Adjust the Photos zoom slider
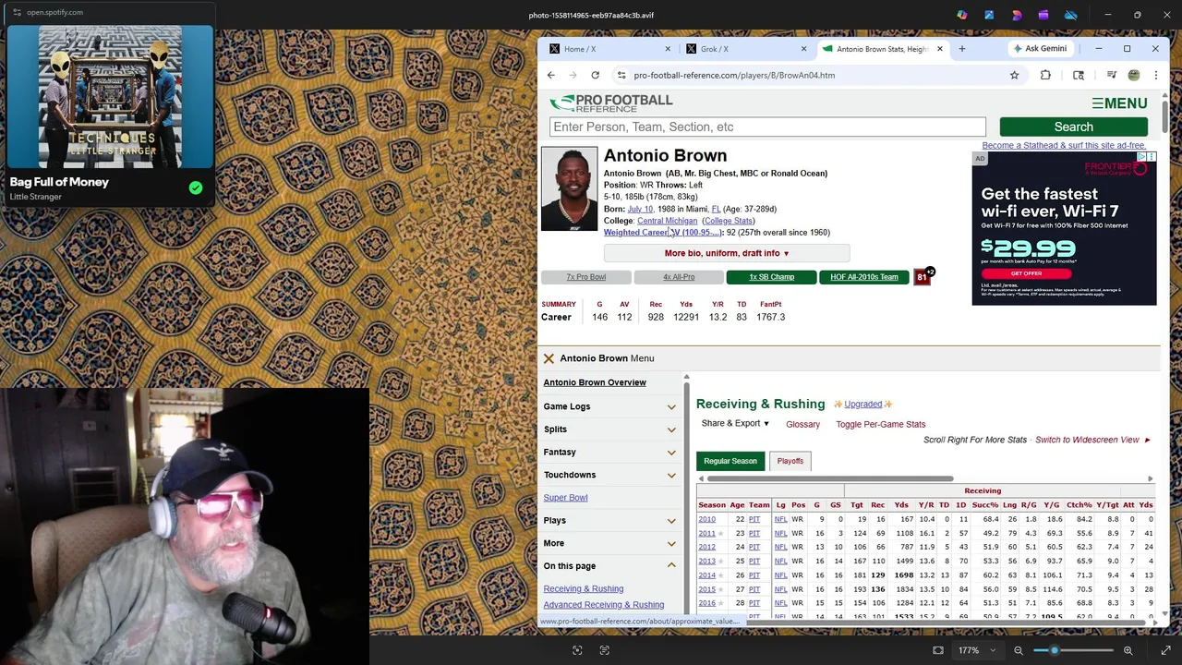This screenshot has height=665, width=1182. (1071, 650)
